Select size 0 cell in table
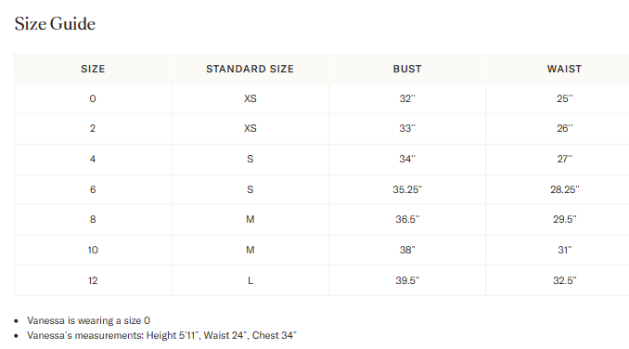Screen dimensions: 629x349 click(93, 98)
